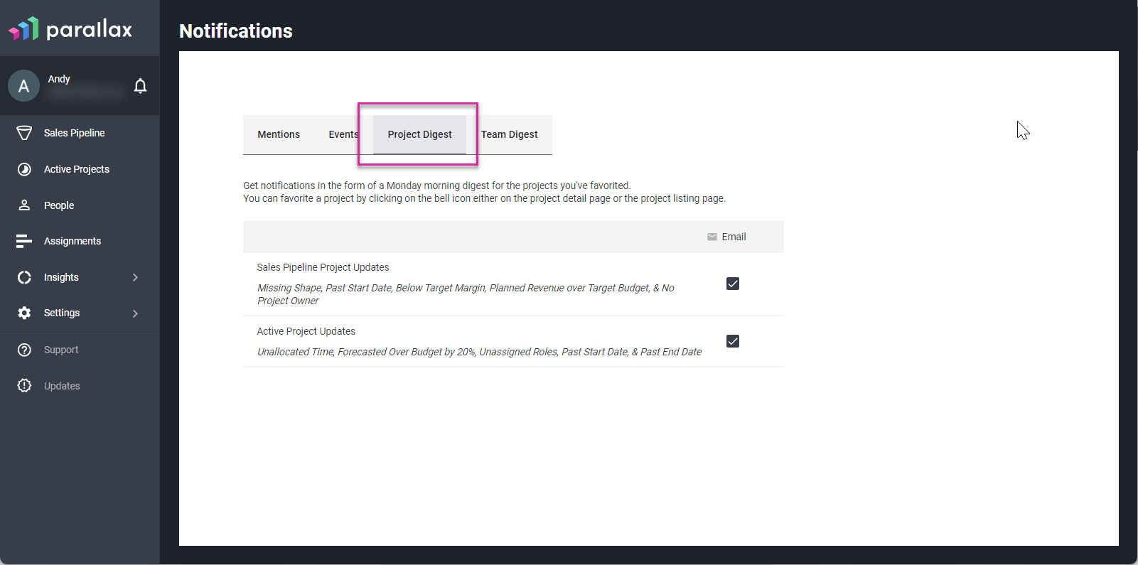Click the Parallax logo icon

coord(23,28)
